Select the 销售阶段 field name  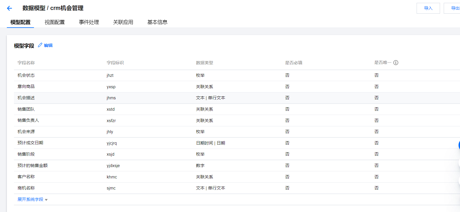26,154
